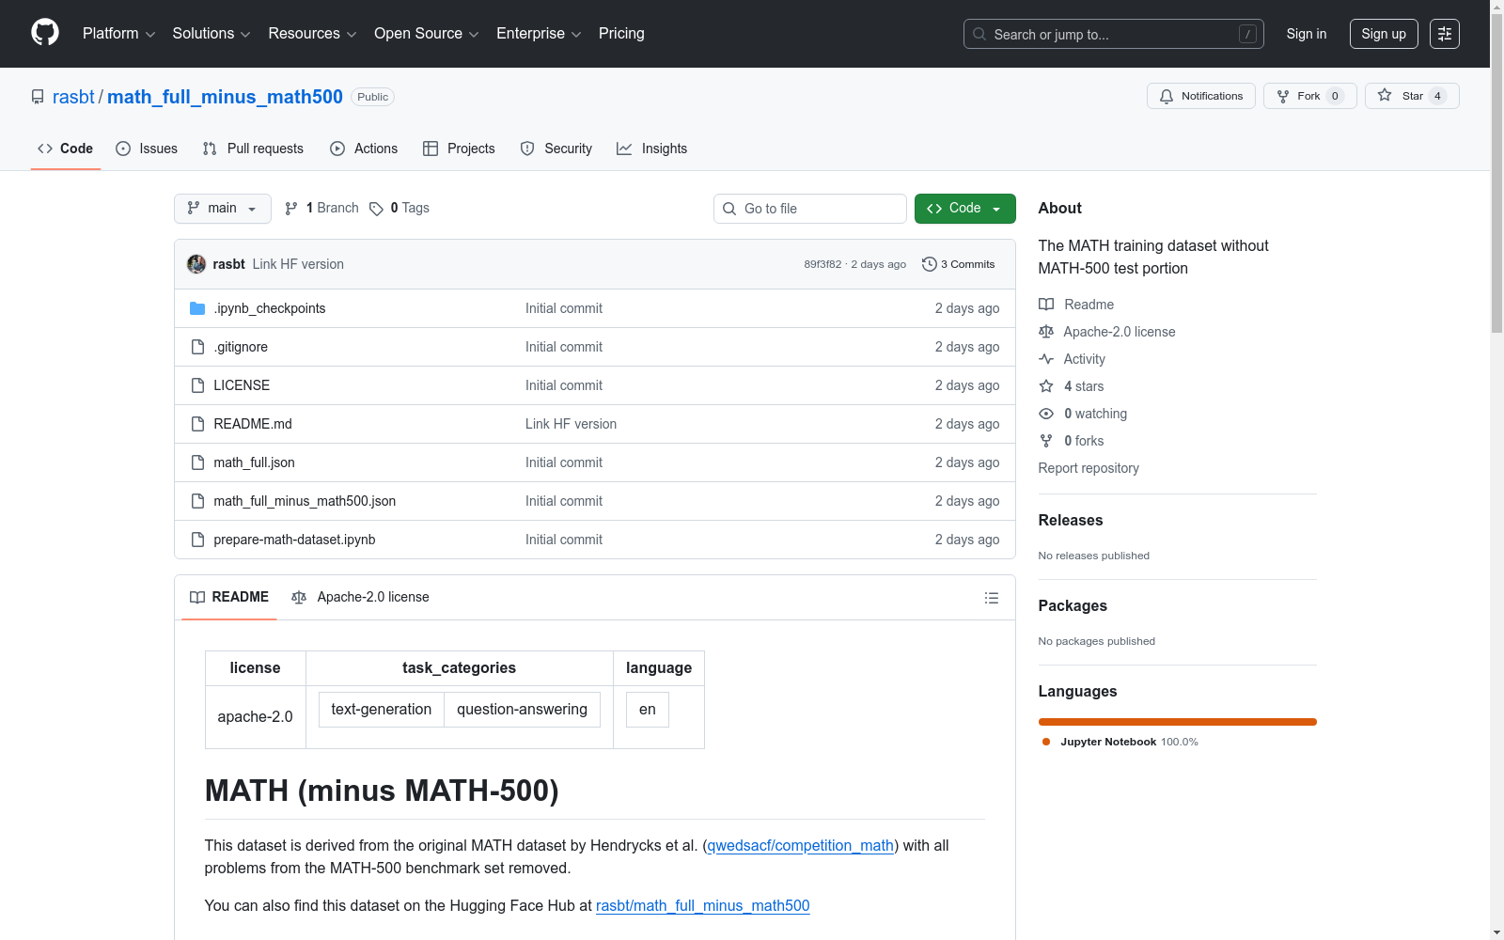Click the text-generation task category cell
Viewport: 1504px width, 940px height.
click(382, 710)
